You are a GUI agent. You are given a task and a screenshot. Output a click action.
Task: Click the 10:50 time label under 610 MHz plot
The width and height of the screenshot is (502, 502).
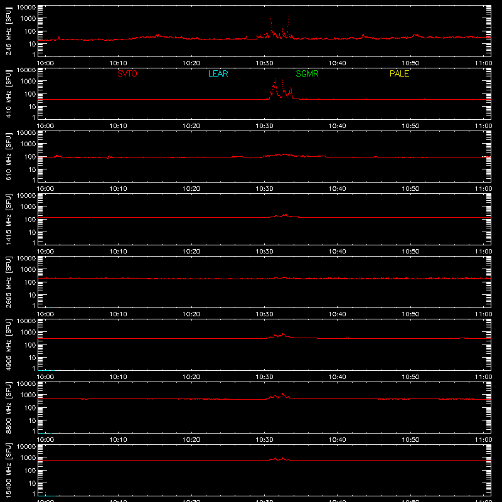coord(410,189)
